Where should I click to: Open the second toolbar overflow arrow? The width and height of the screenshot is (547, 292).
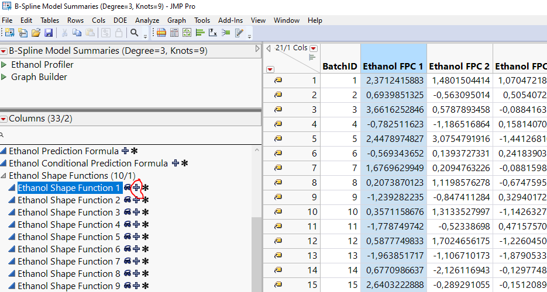[249, 36]
